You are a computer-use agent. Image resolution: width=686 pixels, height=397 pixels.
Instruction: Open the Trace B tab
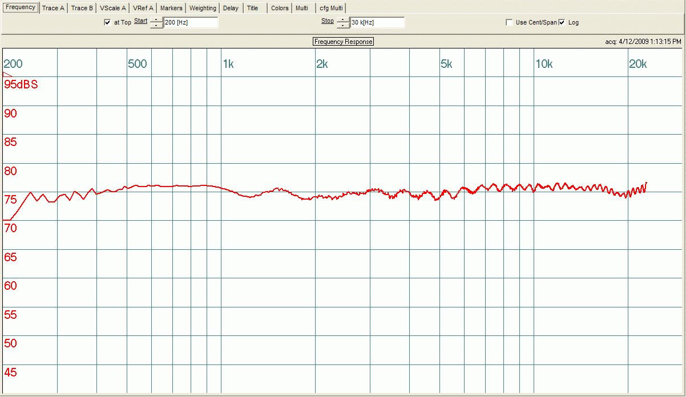[x=82, y=8]
